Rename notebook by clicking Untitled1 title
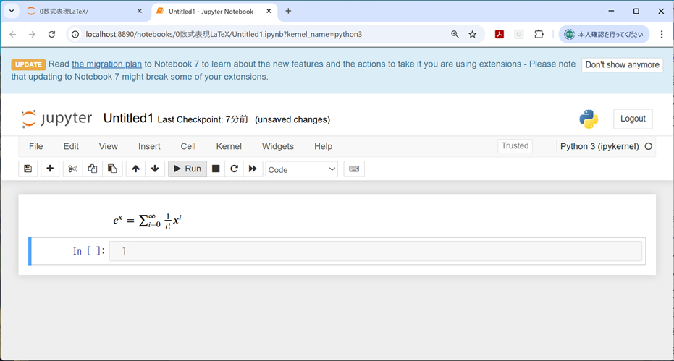Screen dimensions: 674x361 (128, 119)
